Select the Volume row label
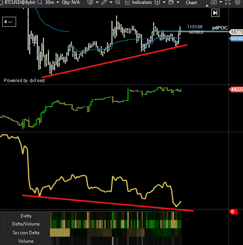The height and width of the screenshot is (245, 243). pyautogui.click(x=26, y=241)
